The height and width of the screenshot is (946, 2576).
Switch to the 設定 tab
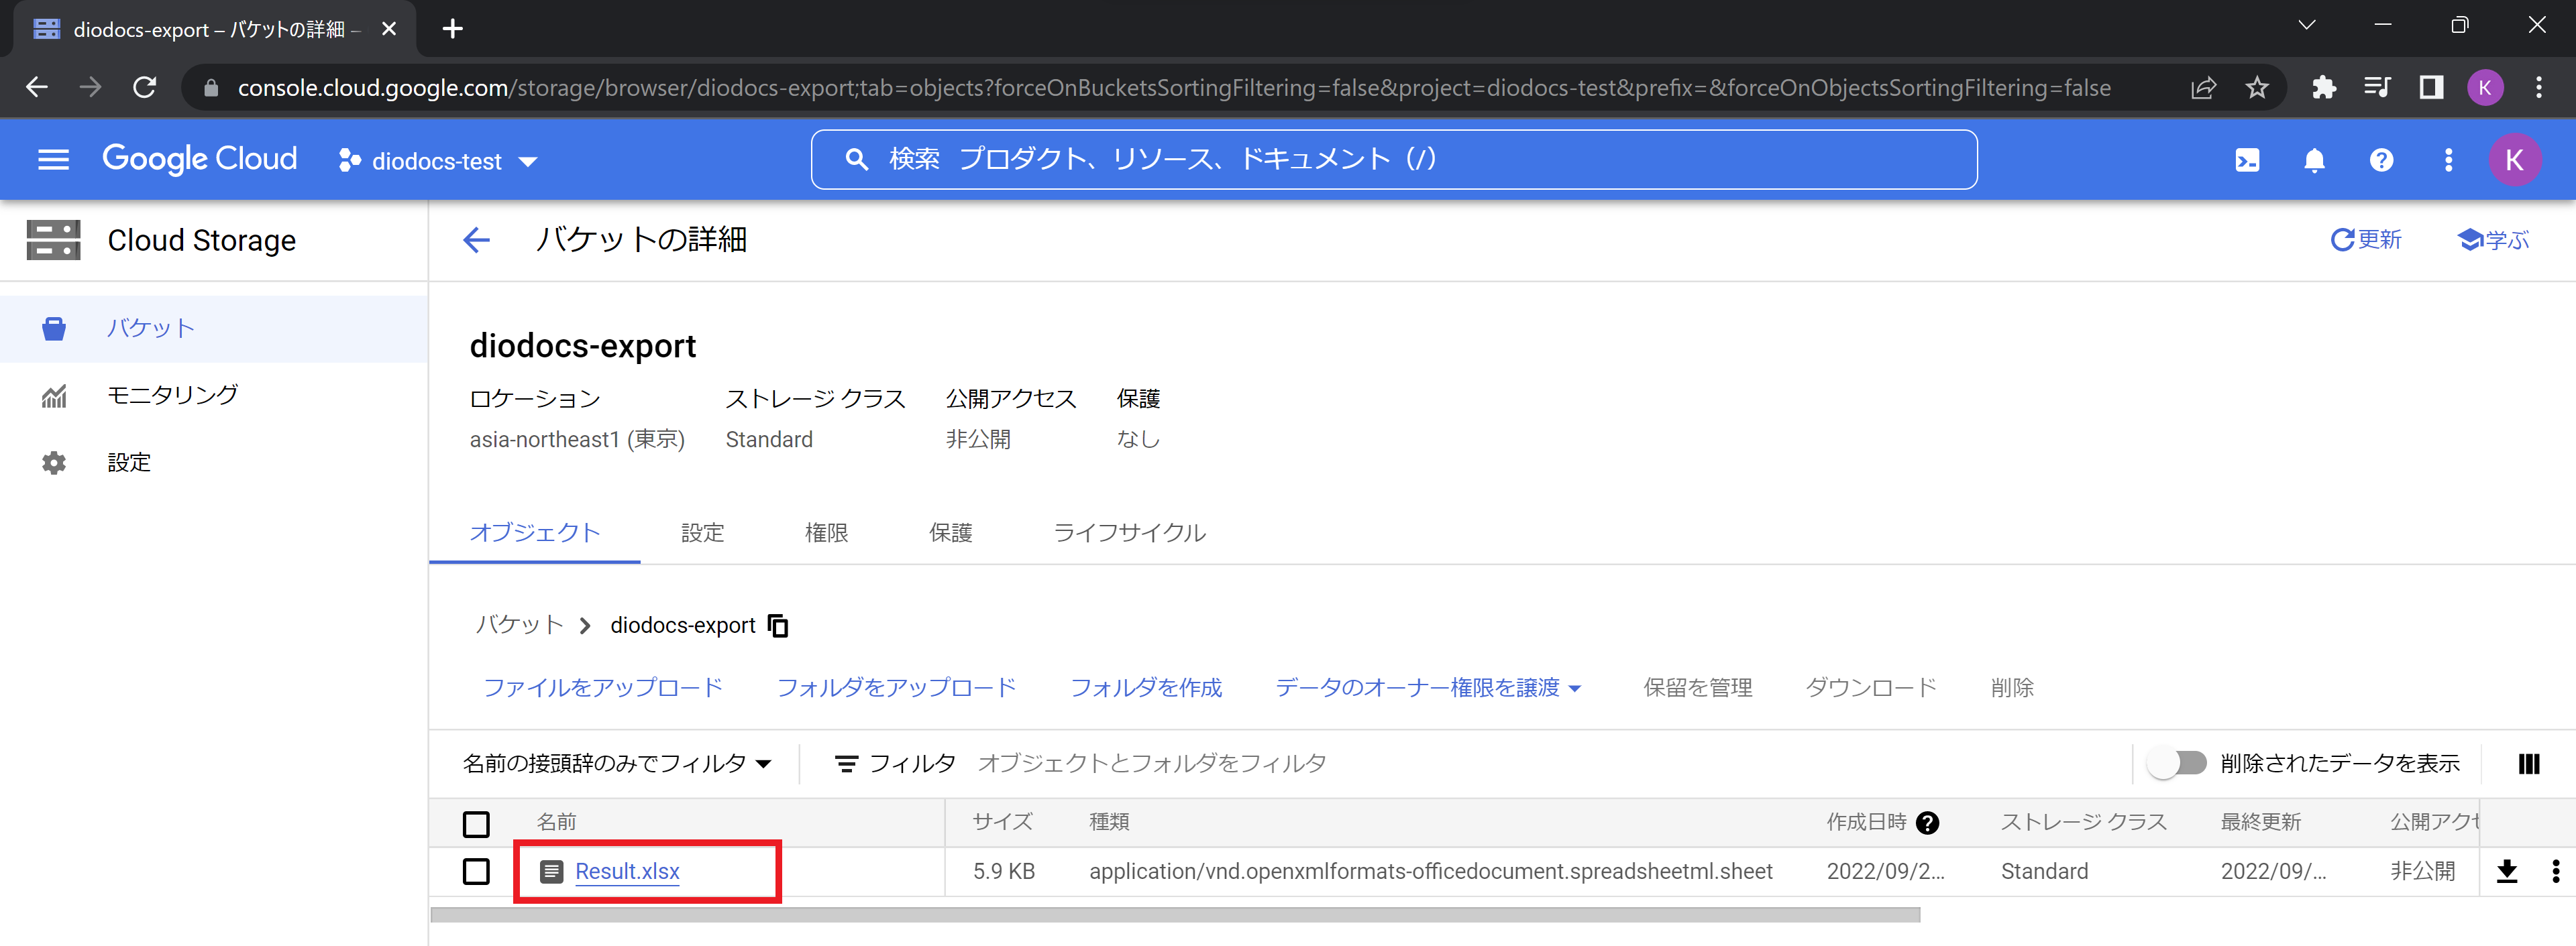[x=702, y=532]
